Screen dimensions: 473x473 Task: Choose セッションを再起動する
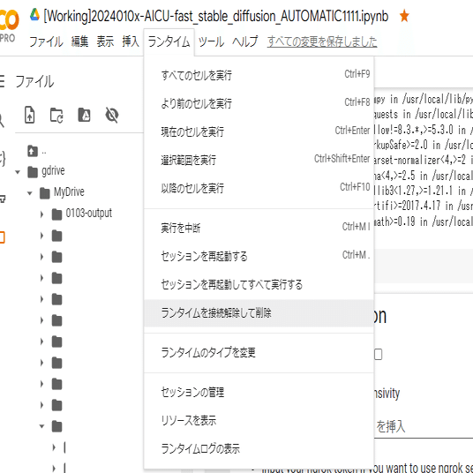259,256
